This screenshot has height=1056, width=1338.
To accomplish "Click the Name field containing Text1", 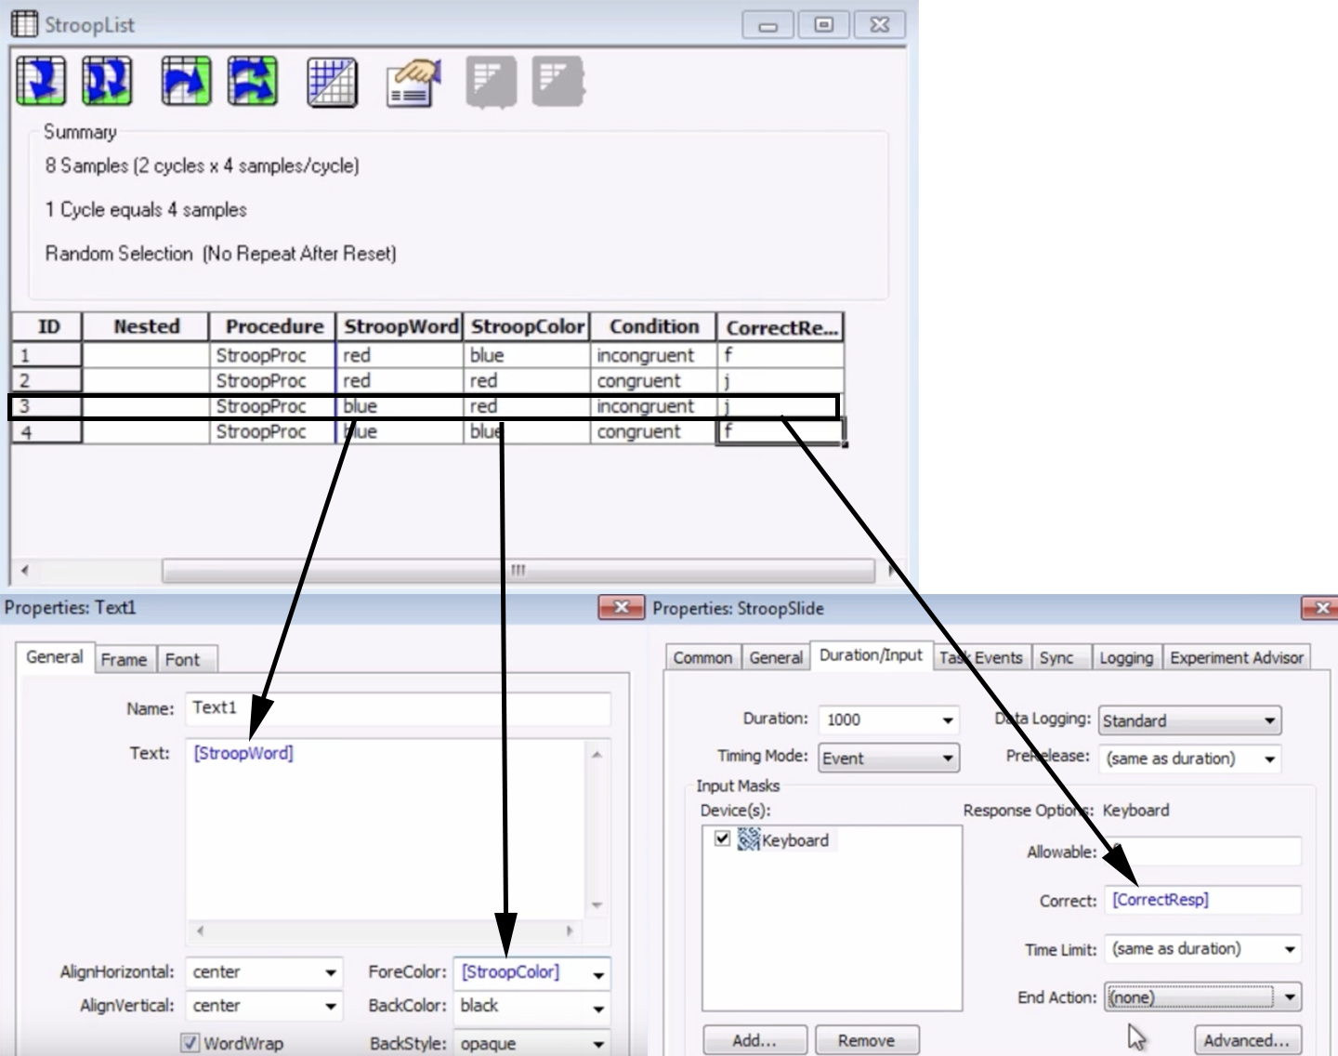I will (x=398, y=708).
